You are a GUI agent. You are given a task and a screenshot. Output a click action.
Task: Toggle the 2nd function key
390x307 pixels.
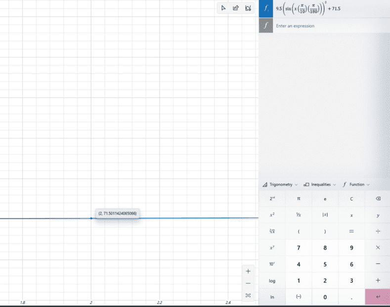[x=272, y=199]
